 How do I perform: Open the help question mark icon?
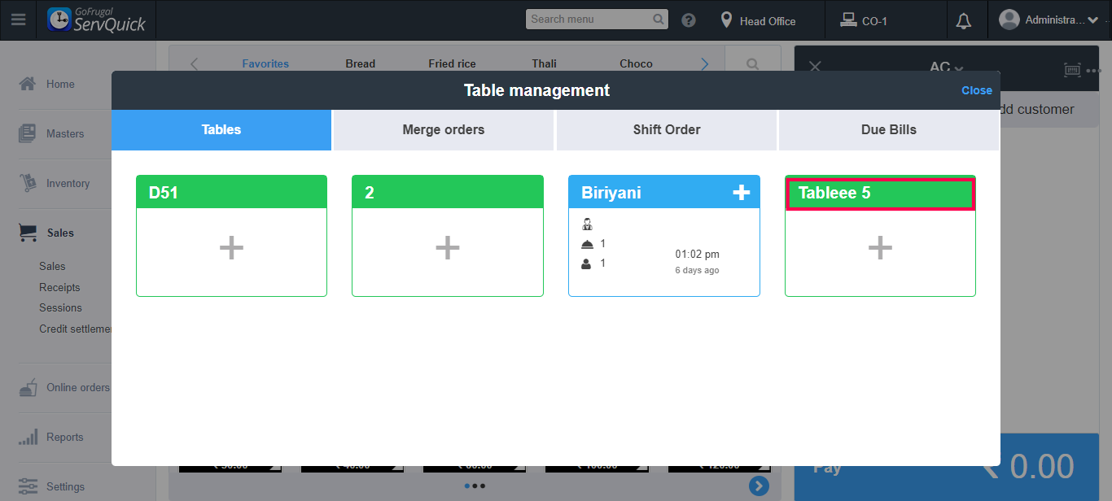point(689,20)
